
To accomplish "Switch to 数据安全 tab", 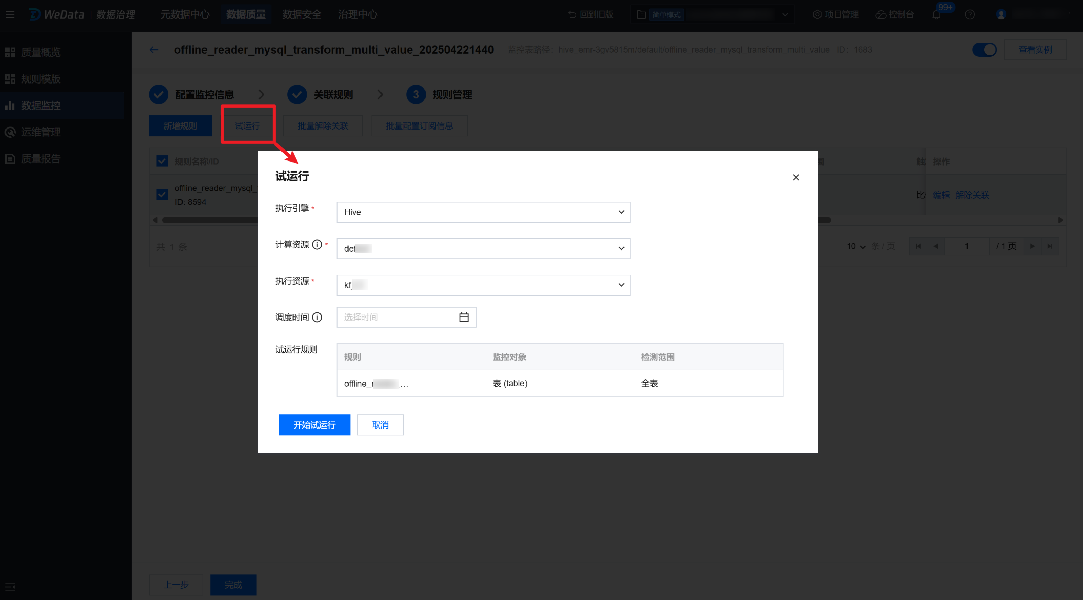I will 302,15.
